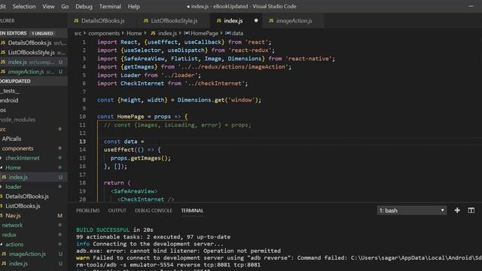Image resolution: width=482 pixels, height=271 pixels.
Task: Click 'Home' in the breadcrumb
Action: tap(134, 33)
